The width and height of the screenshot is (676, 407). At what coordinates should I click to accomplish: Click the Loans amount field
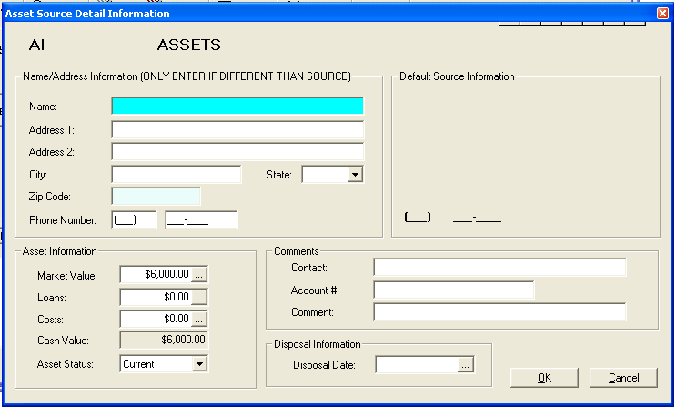coord(156,297)
